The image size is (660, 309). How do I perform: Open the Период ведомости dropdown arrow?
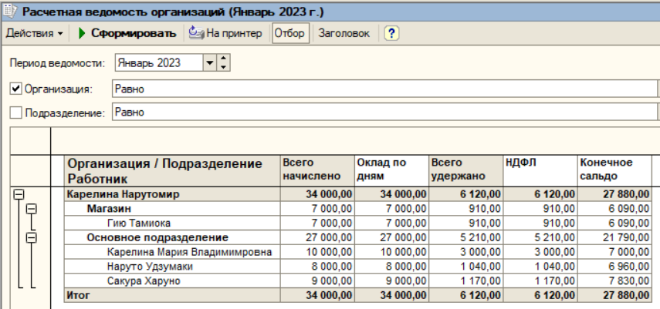(209, 63)
